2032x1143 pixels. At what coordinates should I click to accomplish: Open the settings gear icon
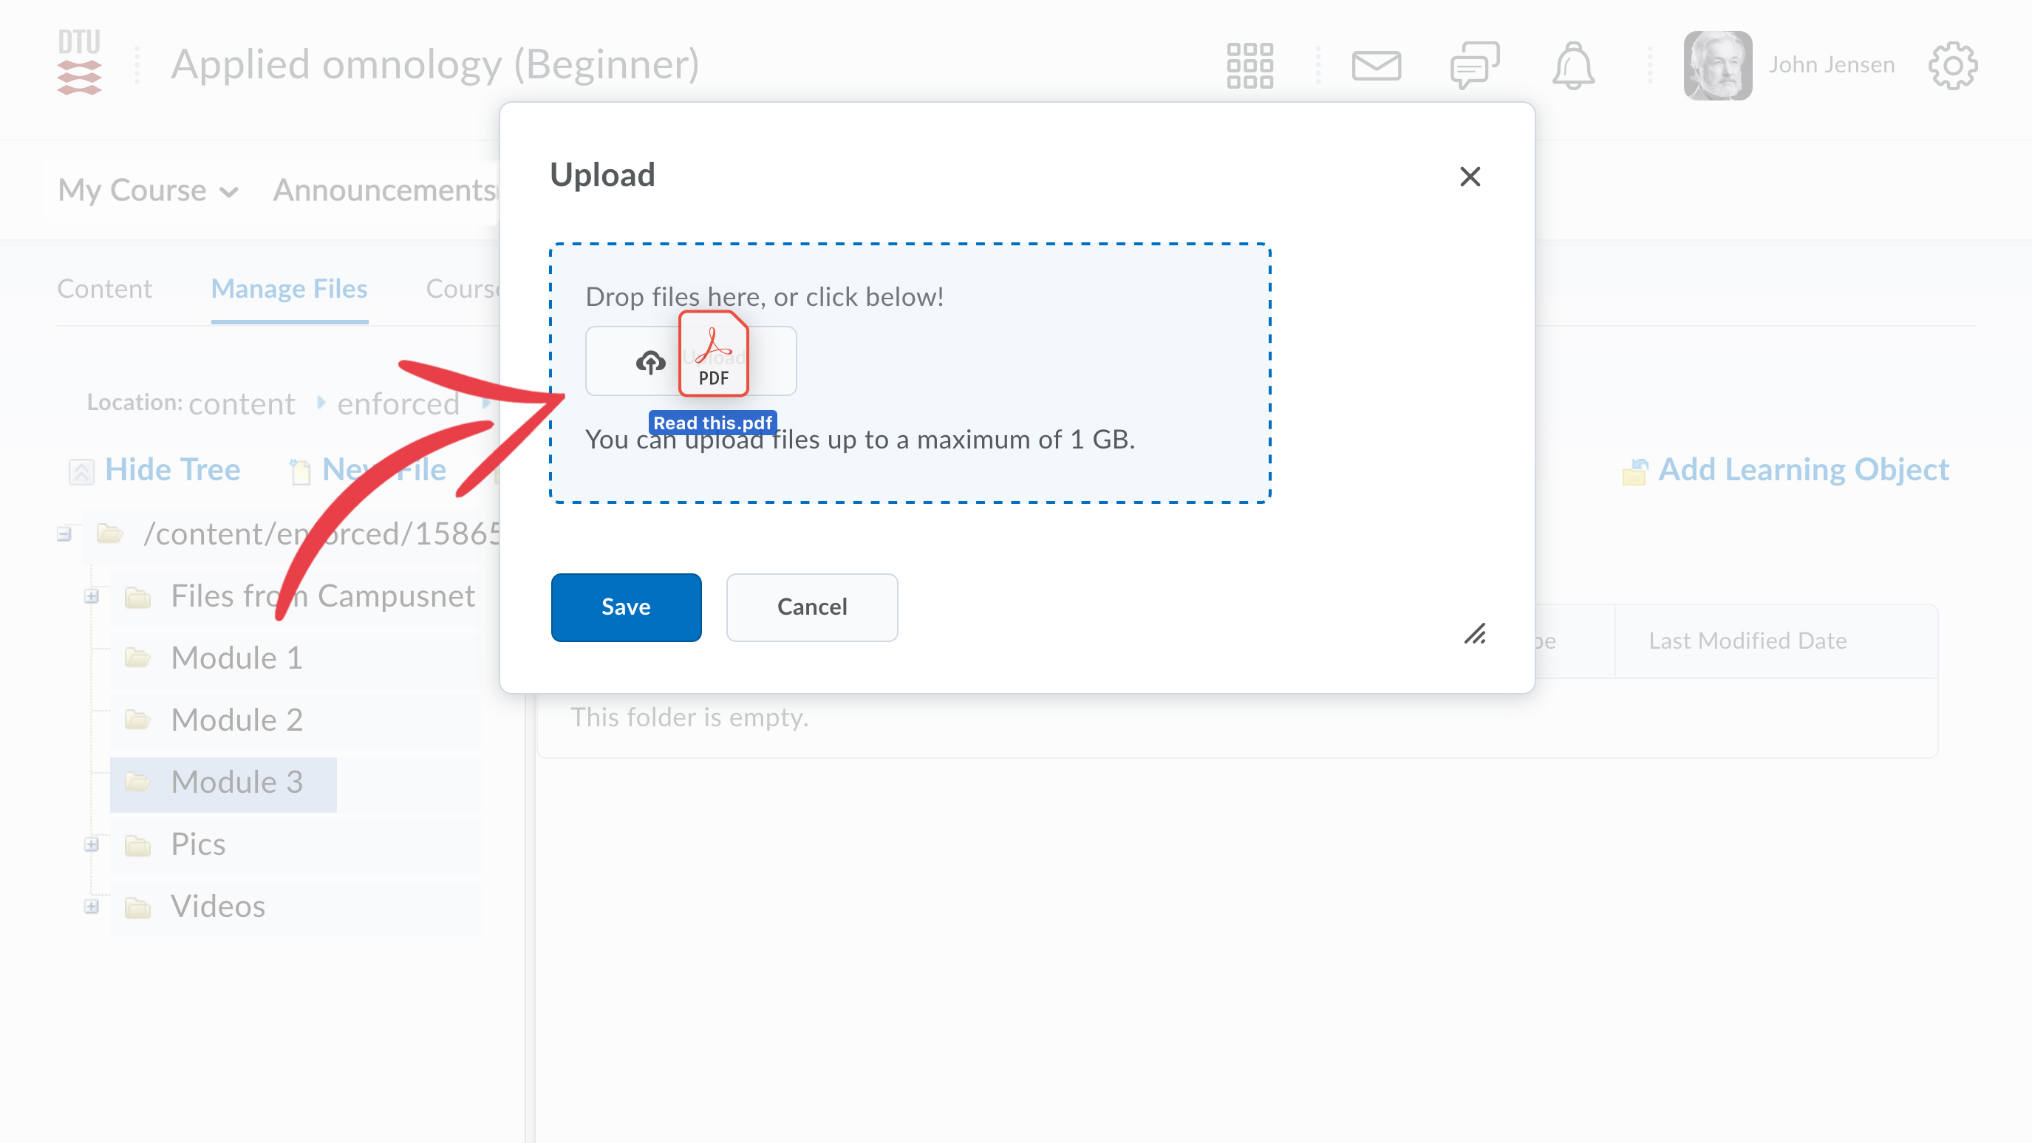[1952, 65]
